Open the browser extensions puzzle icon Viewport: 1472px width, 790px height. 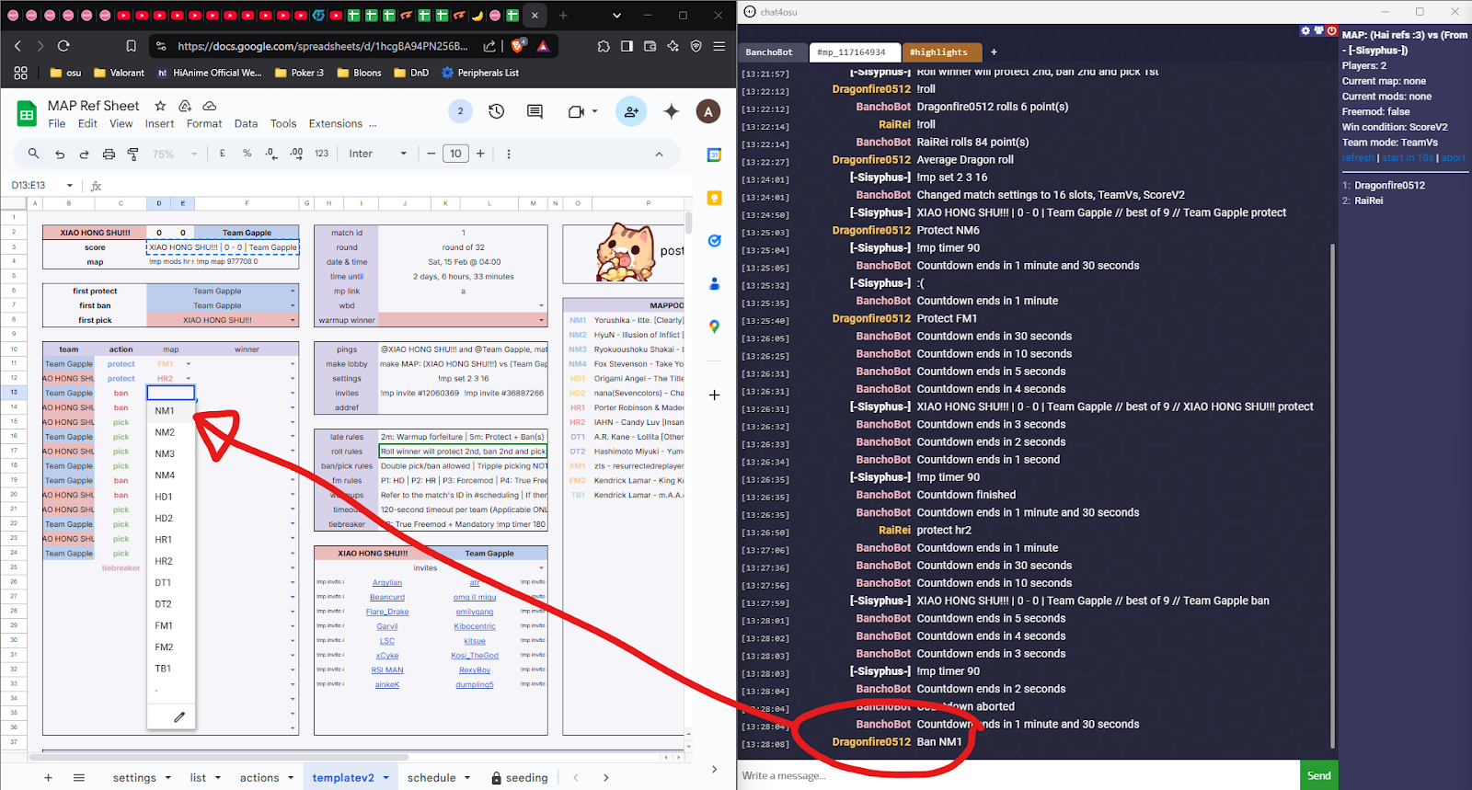pyautogui.click(x=604, y=46)
